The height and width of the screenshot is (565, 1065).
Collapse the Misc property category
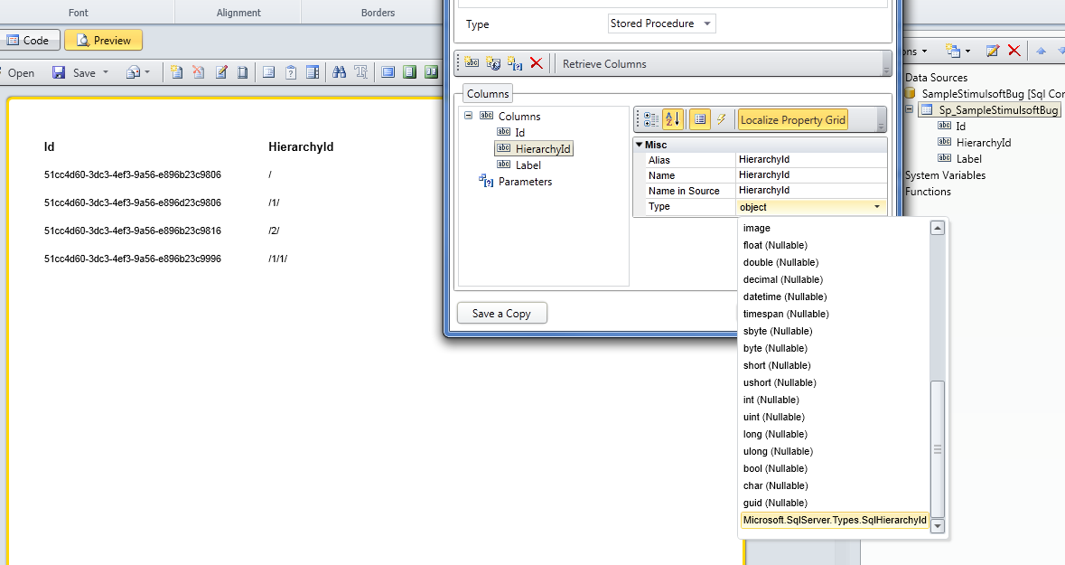pyautogui.click(x=640, y=144)
